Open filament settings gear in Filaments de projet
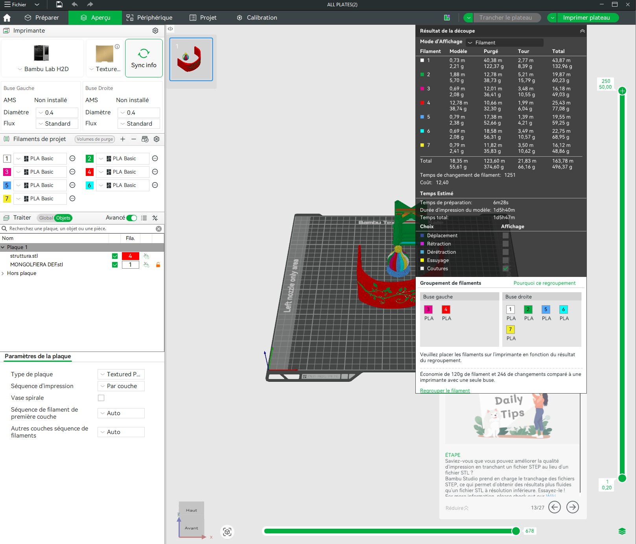 [157, 139]
